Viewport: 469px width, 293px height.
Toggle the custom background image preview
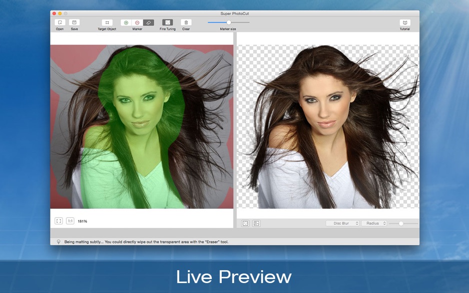tap(255, 223)
